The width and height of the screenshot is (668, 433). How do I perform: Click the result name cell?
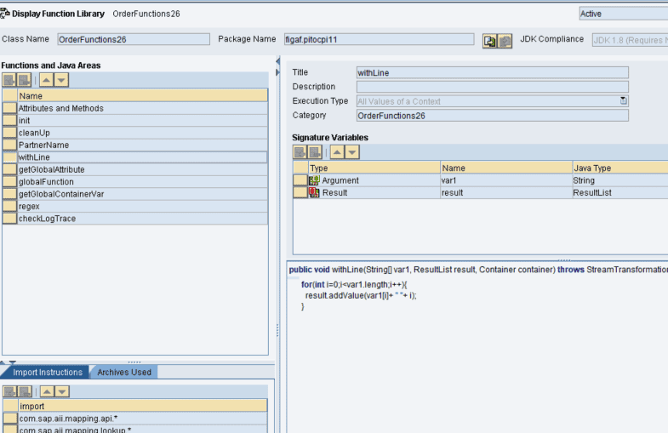(506, 192)
